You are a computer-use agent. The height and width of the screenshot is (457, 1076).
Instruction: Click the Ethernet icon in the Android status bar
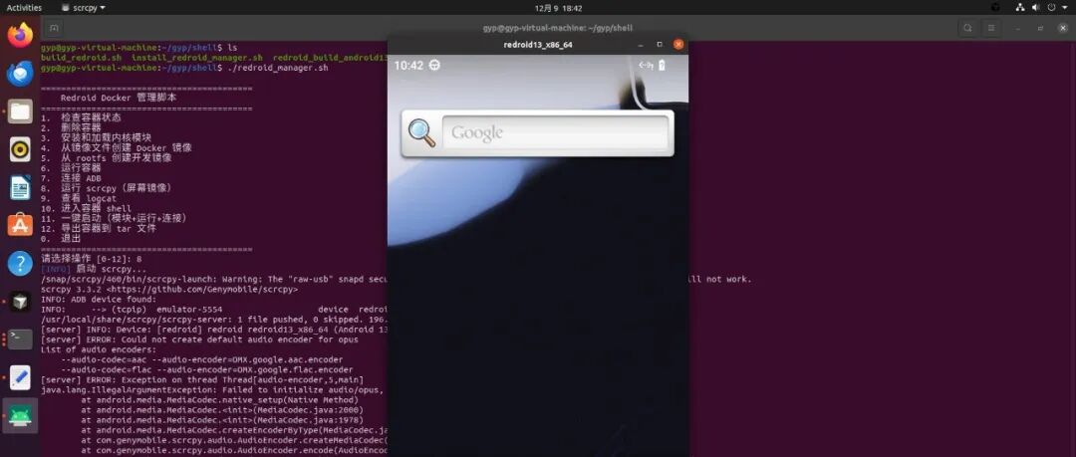coord(645,65)
